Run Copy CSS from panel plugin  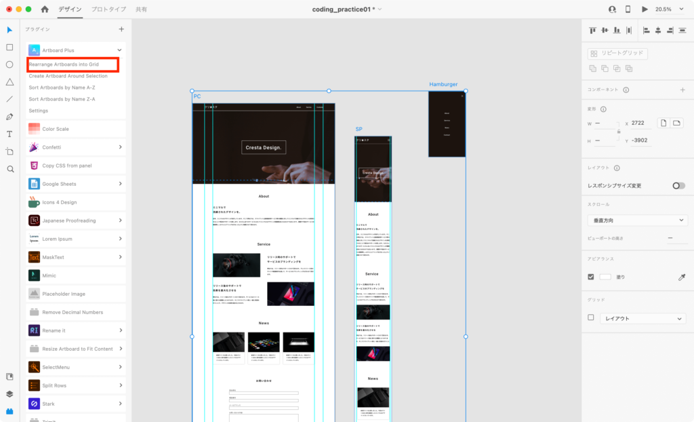pos(76,166)
